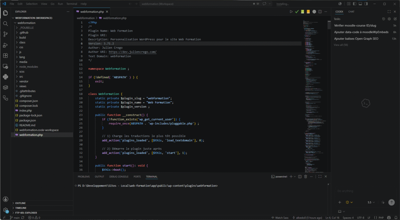400x220 pixels.
Task: Click the green notebook editor icon
Action: coord(303,12)
